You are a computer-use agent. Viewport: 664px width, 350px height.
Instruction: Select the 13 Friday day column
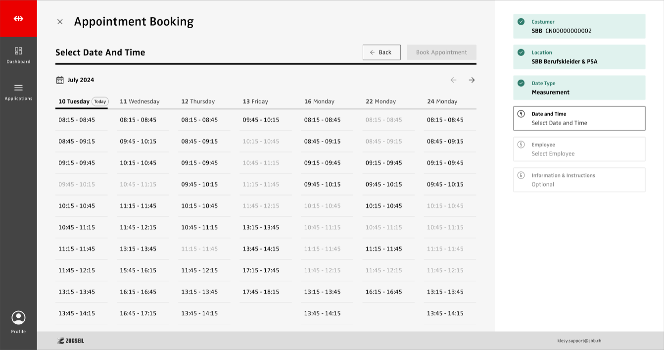pyautogui.click(x=255, y=101)
